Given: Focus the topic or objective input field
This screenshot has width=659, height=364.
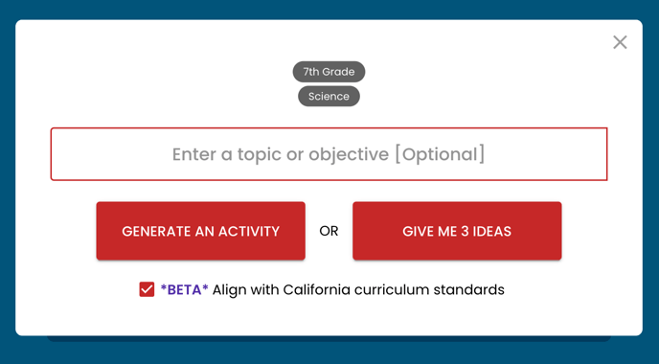Looking at the screenshot, I should tap(329, 154).
